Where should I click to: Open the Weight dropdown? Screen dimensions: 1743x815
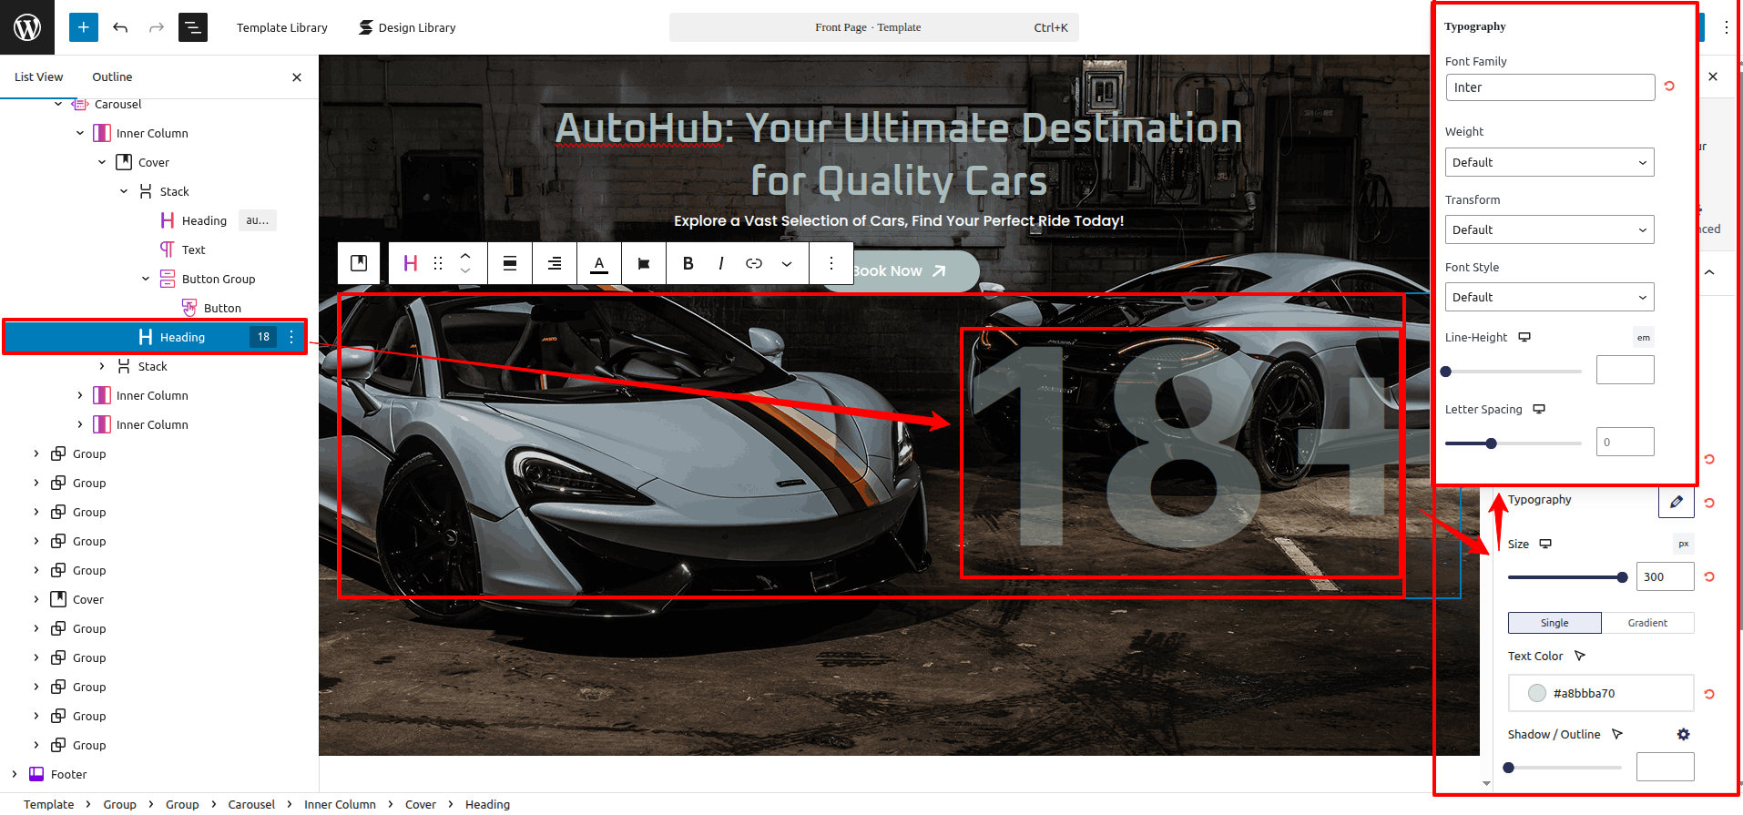coord(1550,162)
